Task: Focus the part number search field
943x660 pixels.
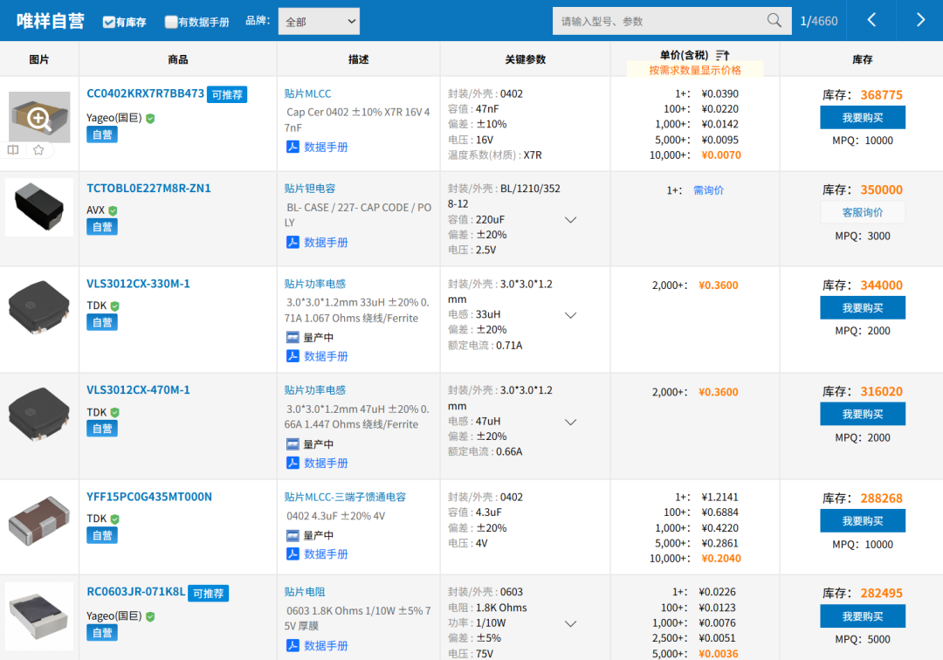Action: pyautogui.click(x=659, y=21)
